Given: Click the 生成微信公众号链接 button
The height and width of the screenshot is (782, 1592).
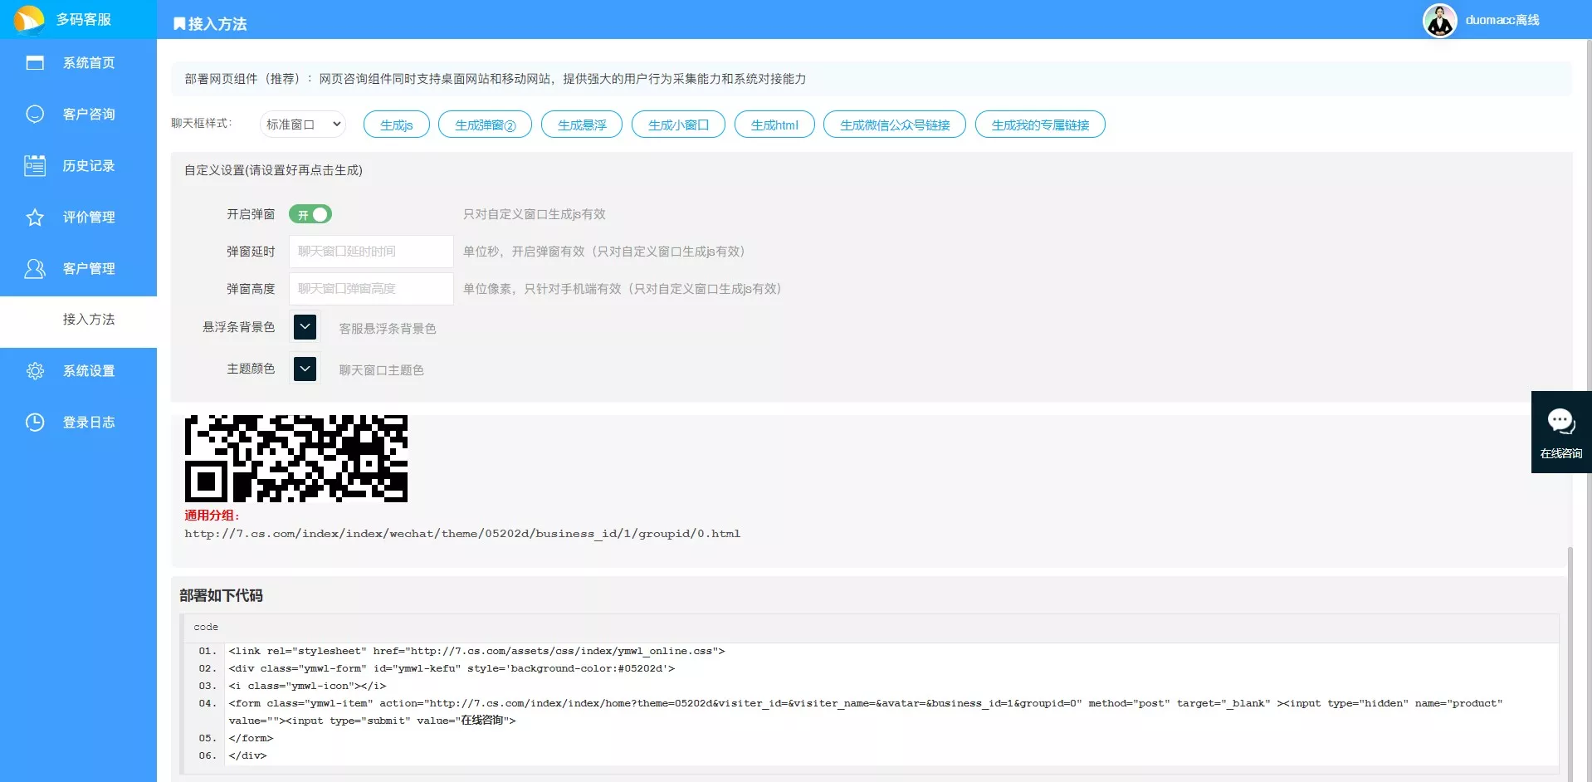Looking at the screenshot, I should [x=894, y=125].
